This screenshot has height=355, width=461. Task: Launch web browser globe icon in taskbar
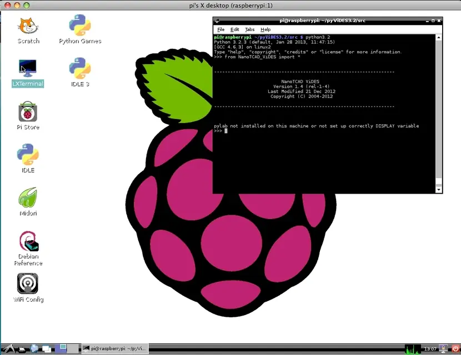click(34, 348)
